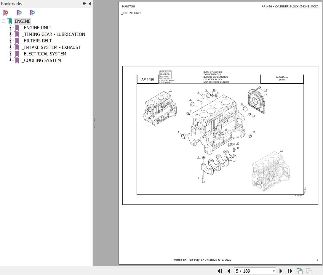
Task: Open _INTAKE SYSTEM - EXHAUST bookmark
Action: click(51, 47)
